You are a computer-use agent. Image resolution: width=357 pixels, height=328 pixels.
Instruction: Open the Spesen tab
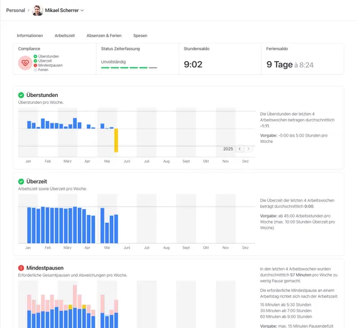pos(140,36)
